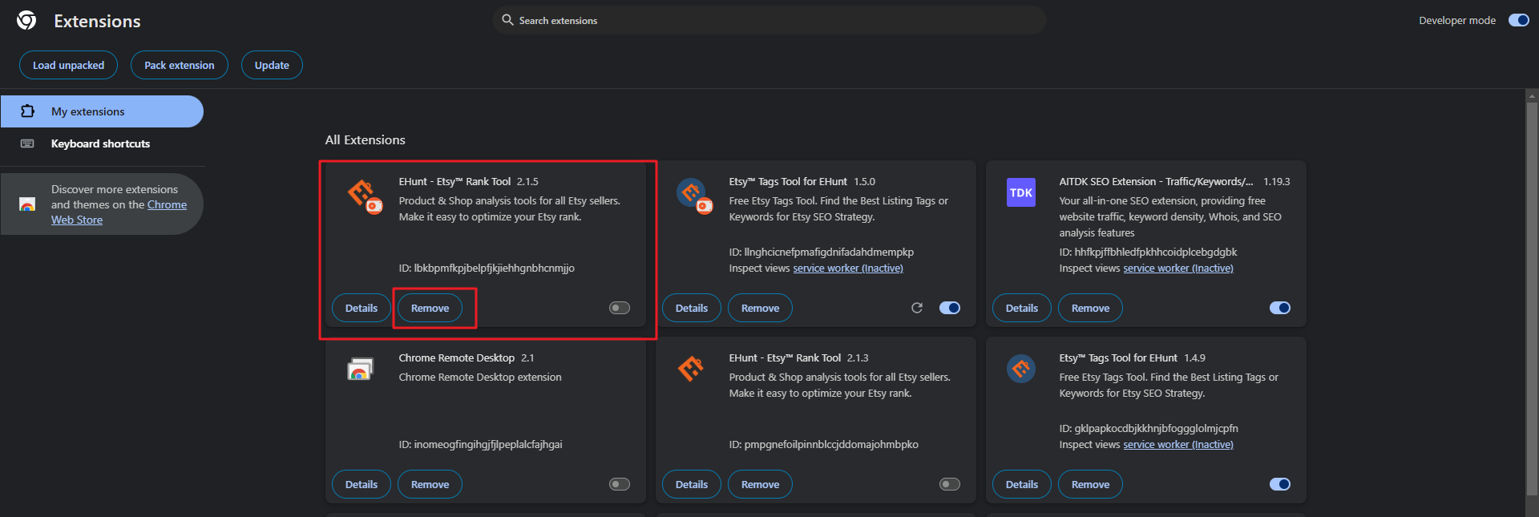Click the Search extensions field
This screenshot has height=517, width=1539.
pos(769,21)
